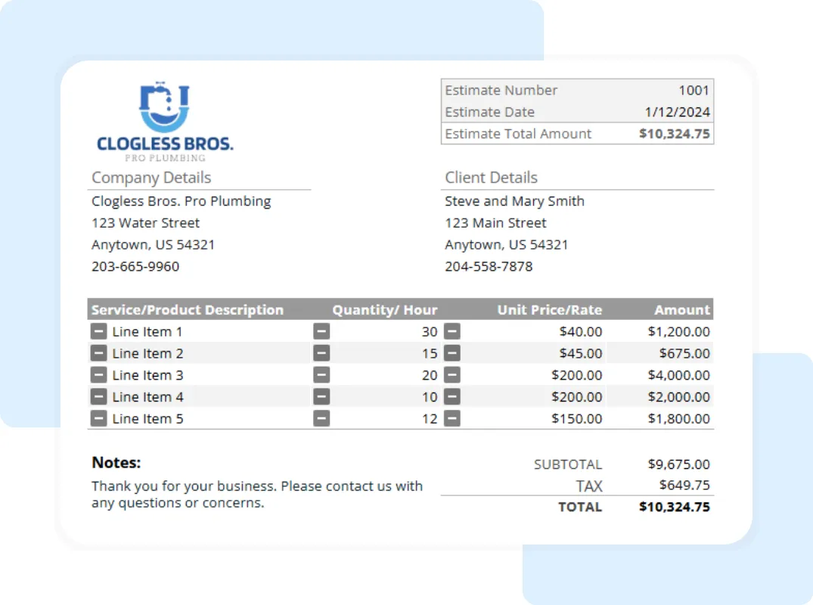This screenshot has width=813, height=605.
Task: Click the minus icon next to quantity 15
Action: point(322,353)
